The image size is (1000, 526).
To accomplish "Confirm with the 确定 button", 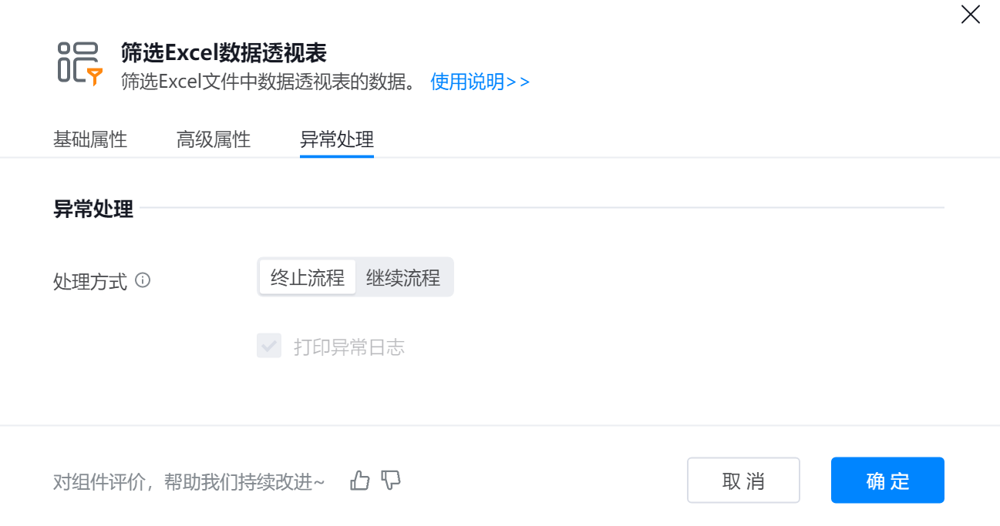I will pyautogui.click(x=887, y=481).
